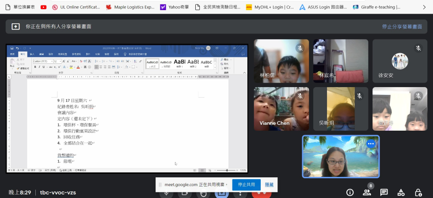Image resolution: width=433 pixels, height=198 pixels.
Task: Adjust the Word zoom slider
Action: click(228, 170)
